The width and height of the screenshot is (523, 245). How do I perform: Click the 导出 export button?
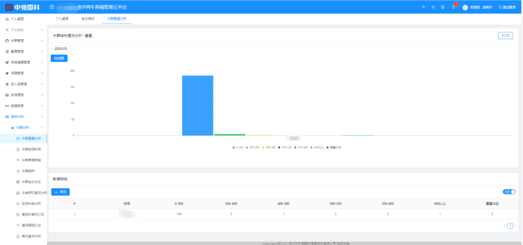tap(61, 192)
